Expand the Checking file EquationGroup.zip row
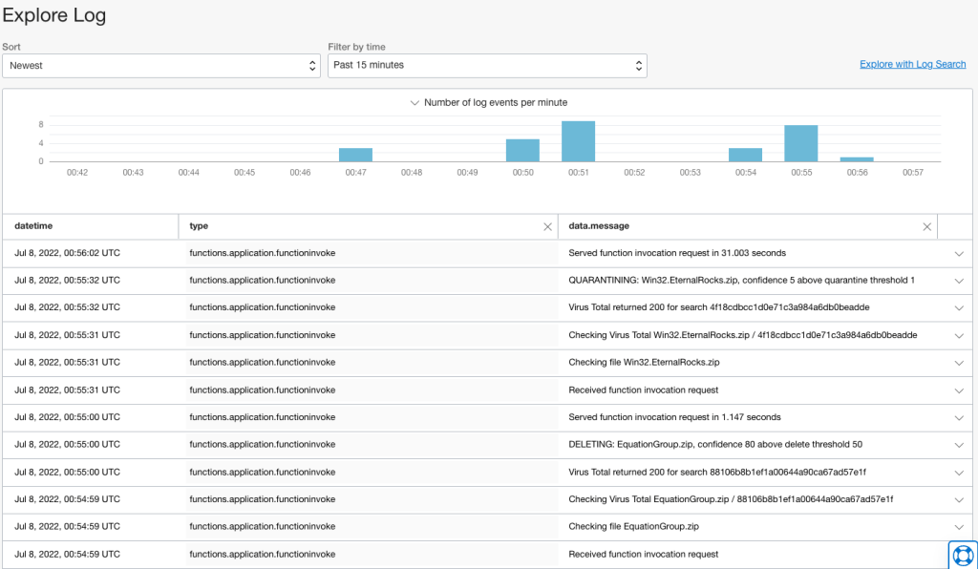Screen dimensions: 978x569 [x=959, y=527]
